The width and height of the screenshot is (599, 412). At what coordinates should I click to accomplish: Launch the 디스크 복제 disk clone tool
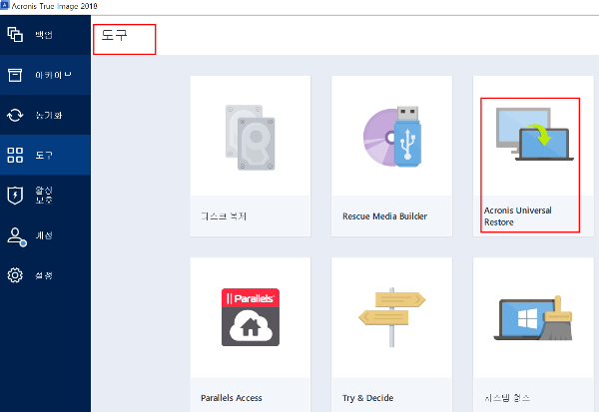251,157
